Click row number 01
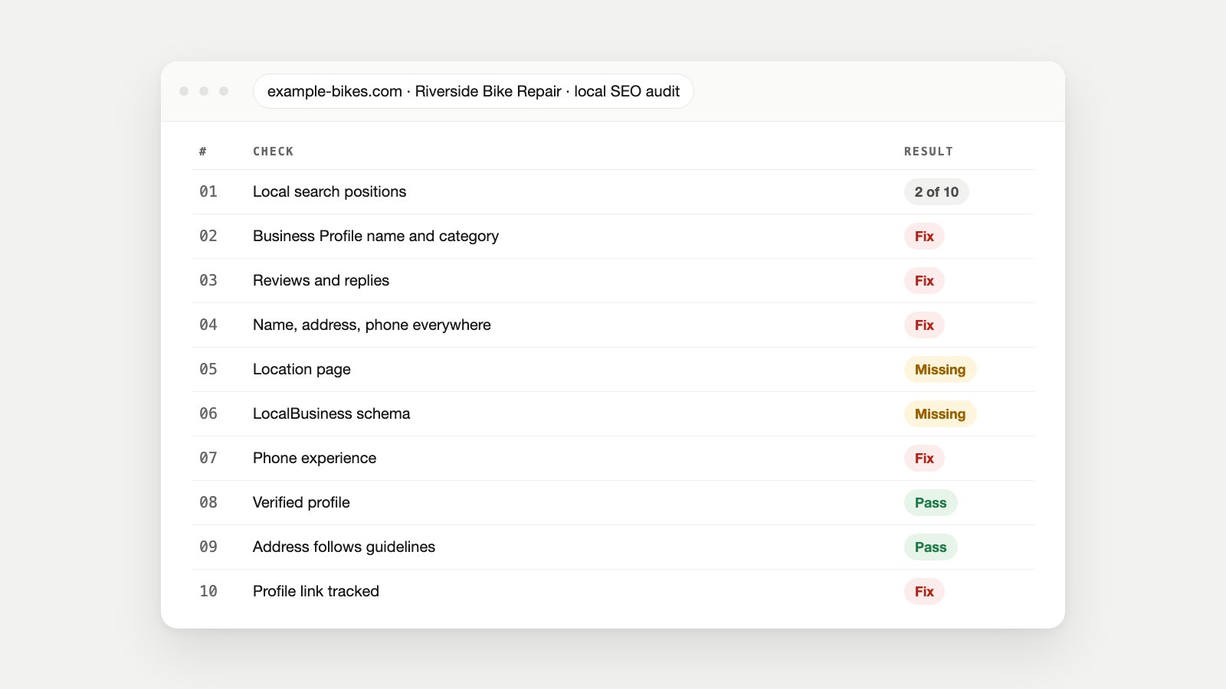This screenshot has width=1226, height=689. point(208,191)
